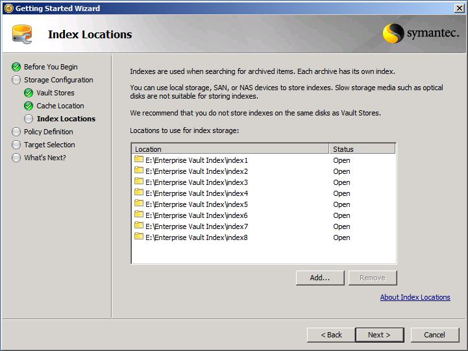Screen dimensions: 468x351
Task: Click the Open status of index8
Action: click(x=341, y=237)
